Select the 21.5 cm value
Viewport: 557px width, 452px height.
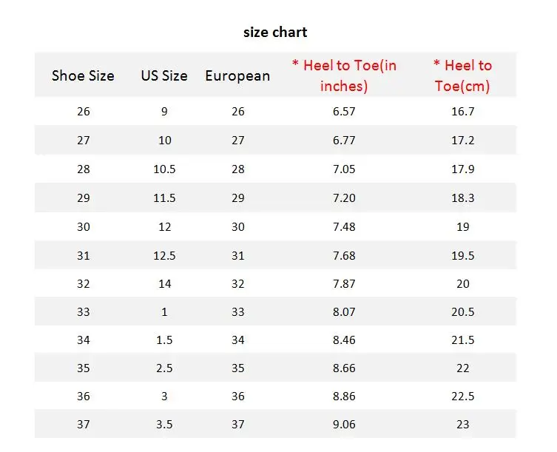coord(463,340)
